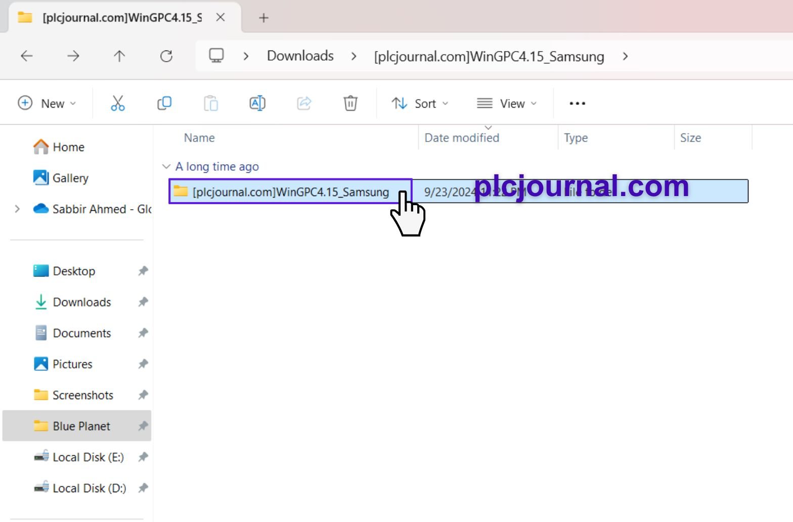Open the See more options menu
Image resolution: width=793 pixels, height=522 pixels.
coord(577,104)
